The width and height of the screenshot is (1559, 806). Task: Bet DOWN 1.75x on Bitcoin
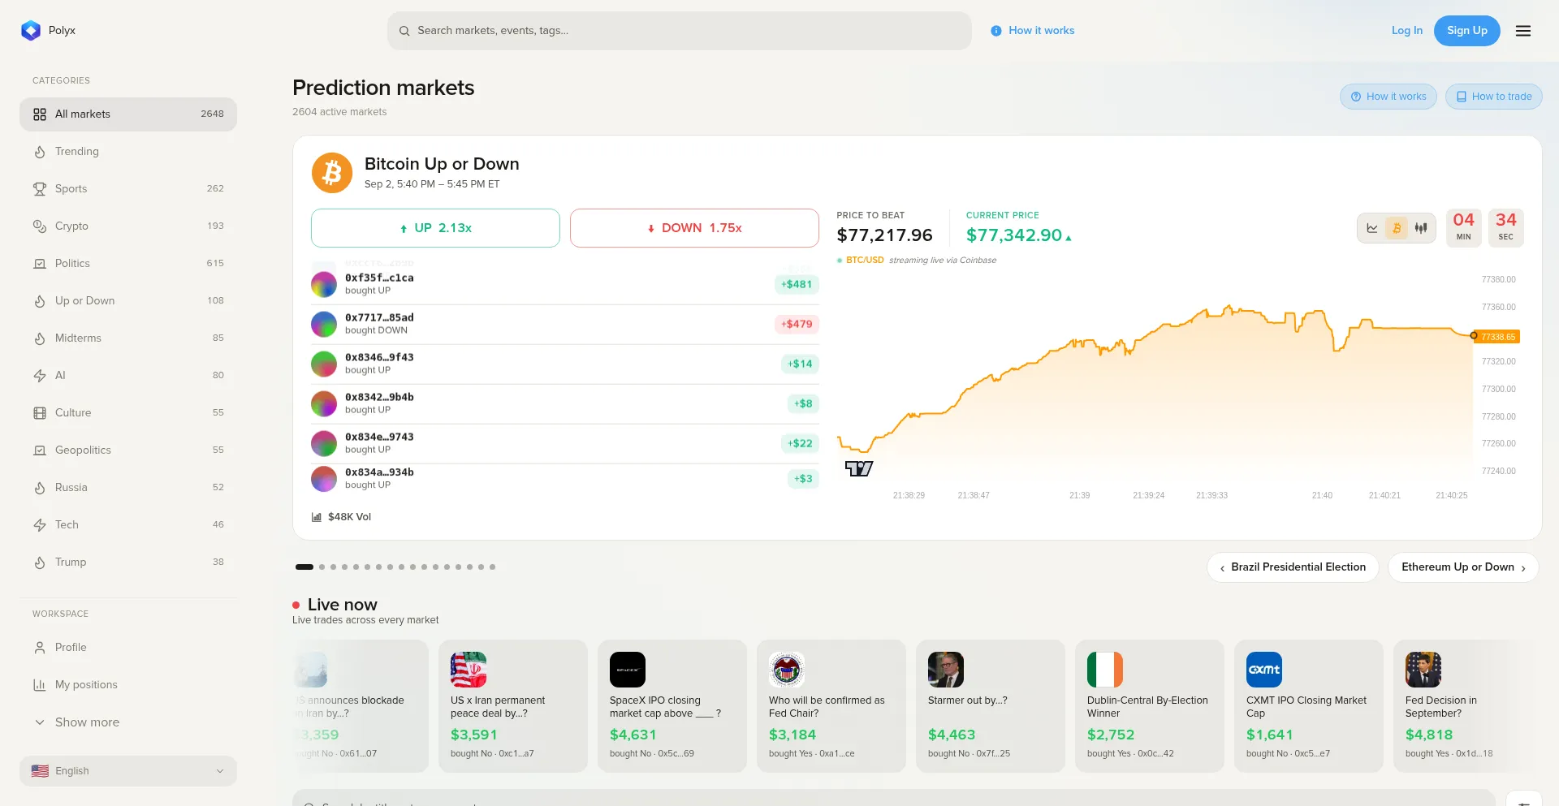coord(694,228)
